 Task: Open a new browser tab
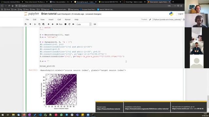[173, 2]
